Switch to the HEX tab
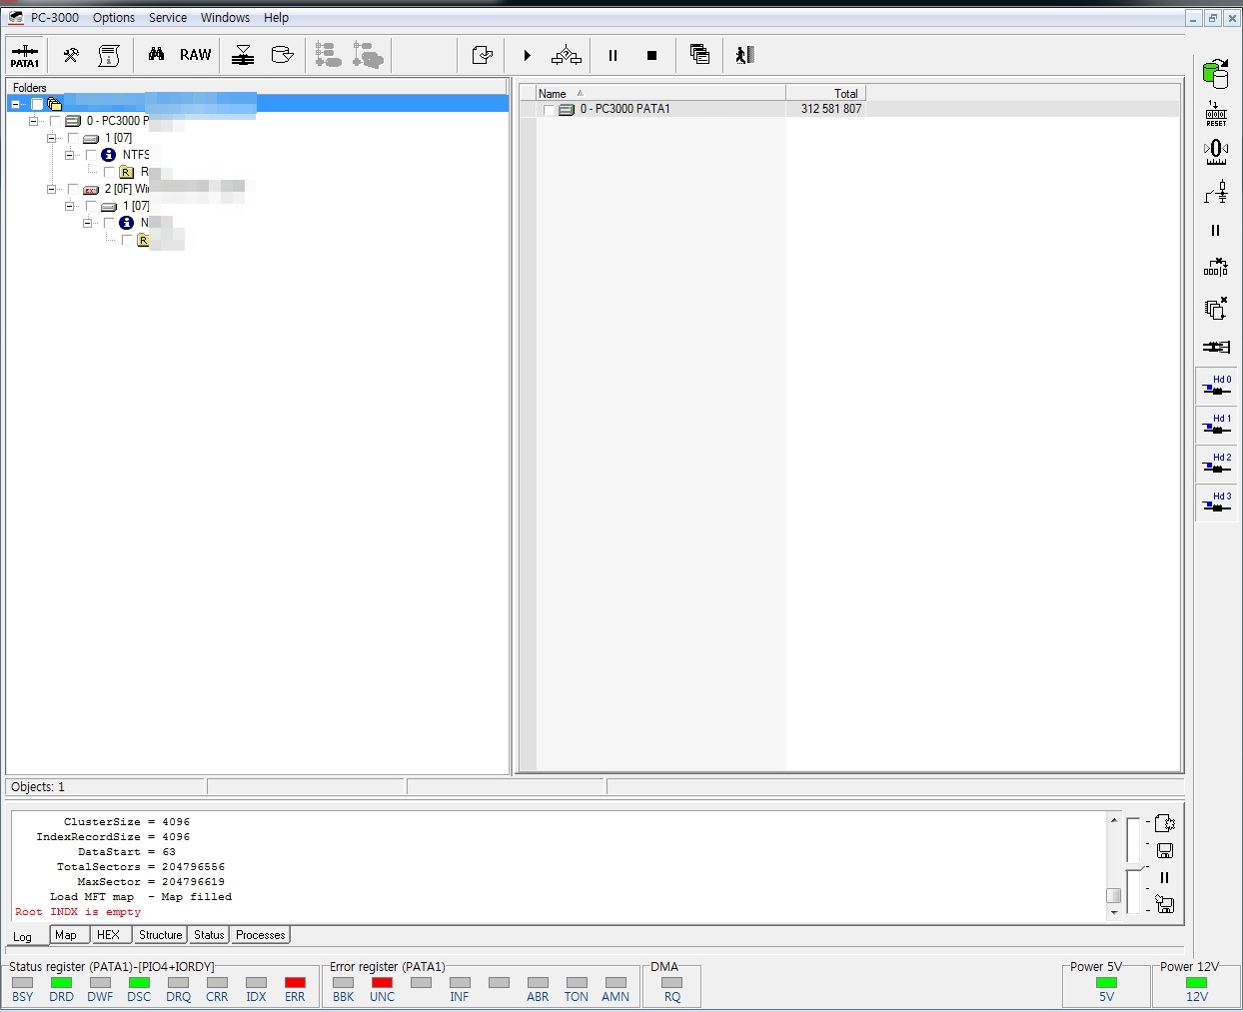This screenshot has height=1012, width=1243. click(109, 935)
